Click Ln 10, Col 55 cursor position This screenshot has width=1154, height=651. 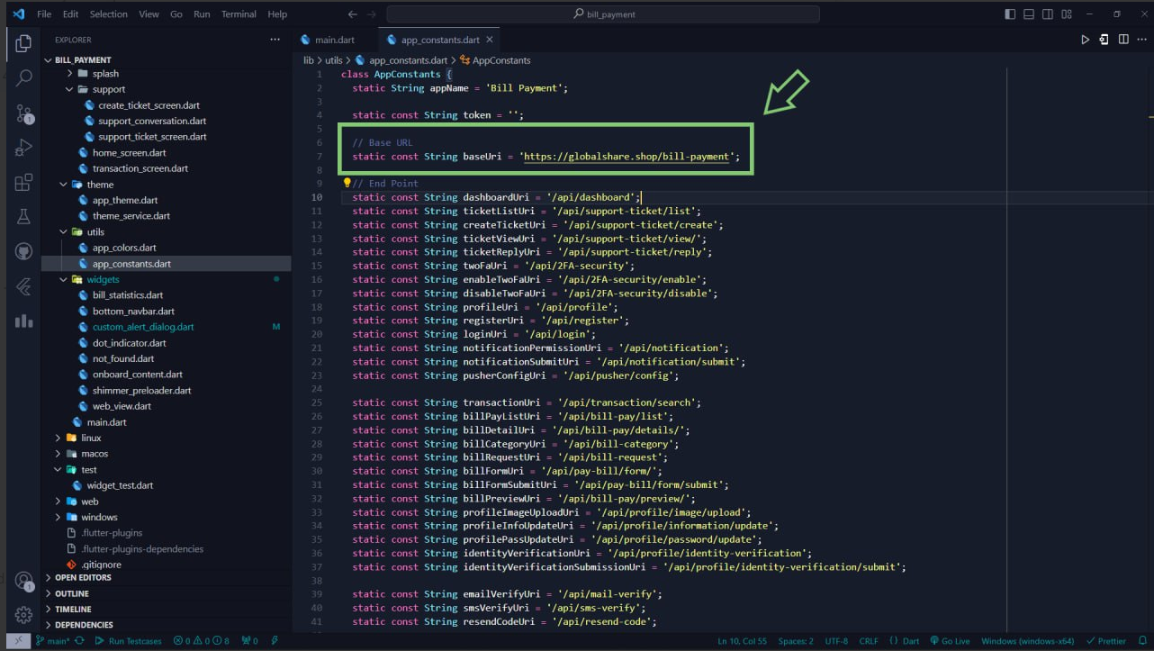[744, 641]
